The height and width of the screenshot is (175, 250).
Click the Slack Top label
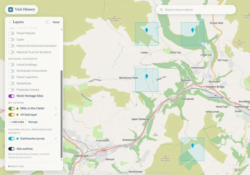click(175, 52)
